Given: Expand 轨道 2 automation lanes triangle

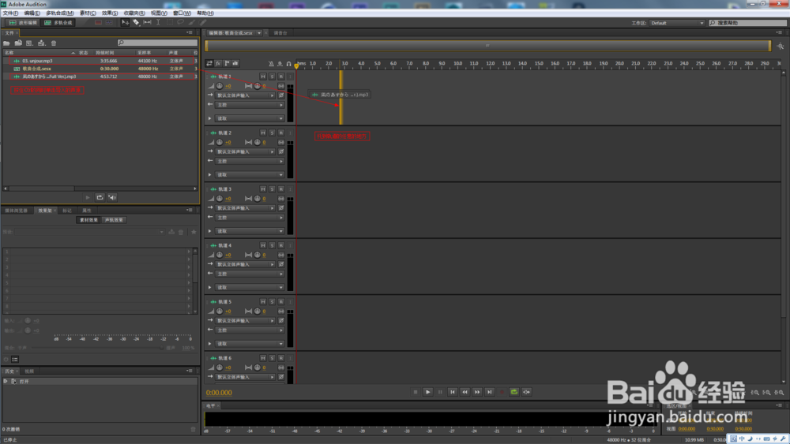Looking at the screenshot, I should (x=209, y=175).
